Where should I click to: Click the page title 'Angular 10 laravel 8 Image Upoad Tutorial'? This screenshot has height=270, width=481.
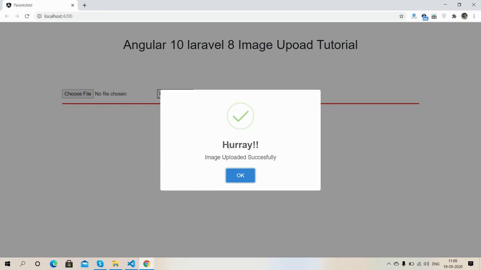click(x=240, y=45)
